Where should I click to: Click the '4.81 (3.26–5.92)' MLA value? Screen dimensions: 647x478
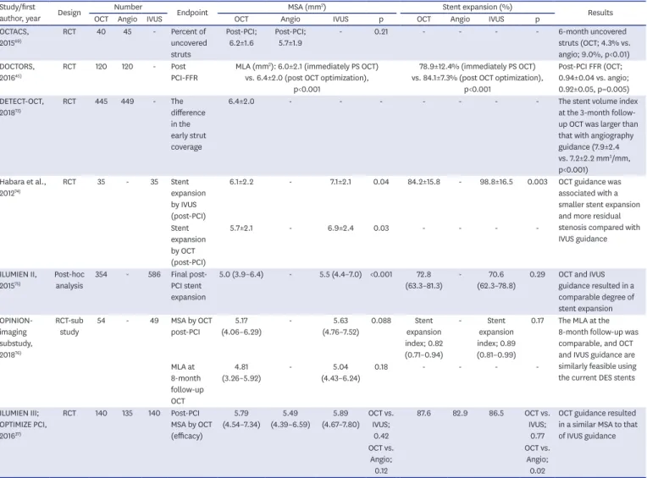pyautogui.click(x=241, y=372)
